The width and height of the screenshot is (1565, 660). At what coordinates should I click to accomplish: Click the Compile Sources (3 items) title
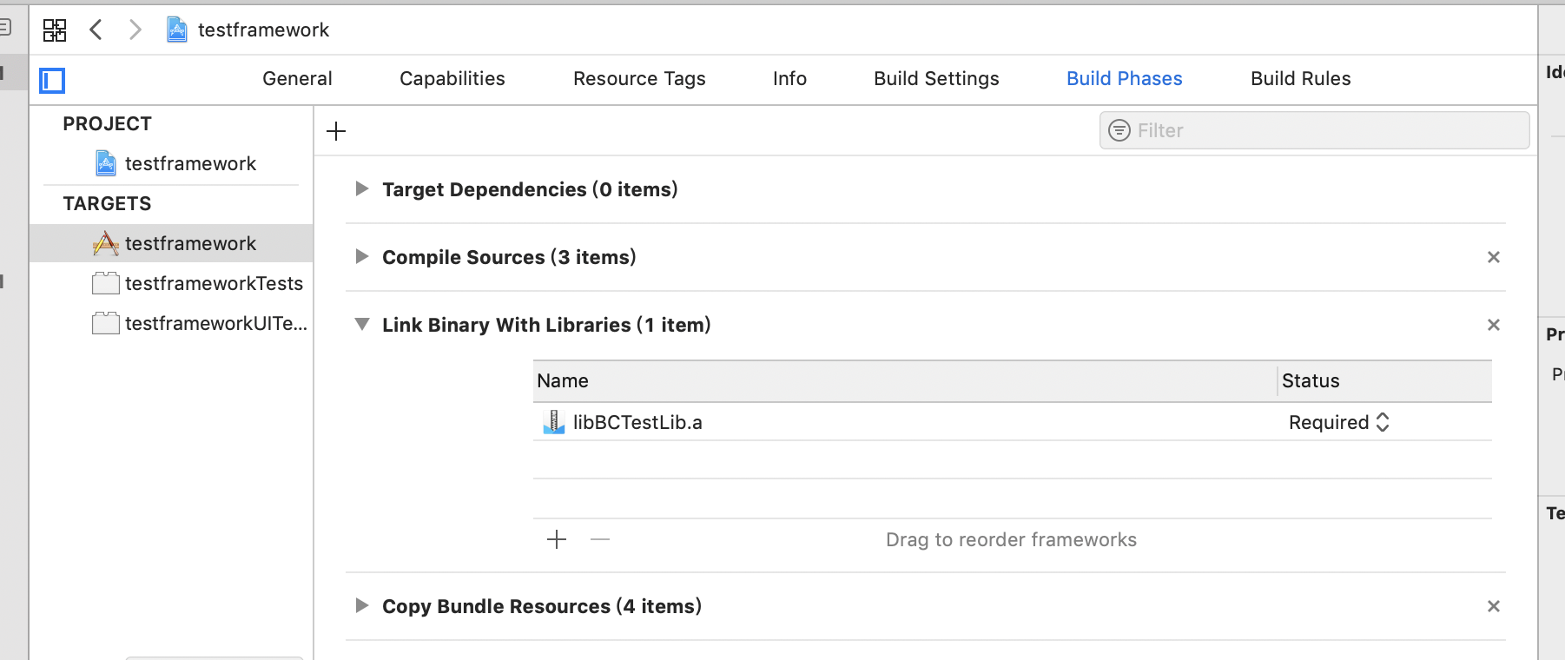point(509,257)
